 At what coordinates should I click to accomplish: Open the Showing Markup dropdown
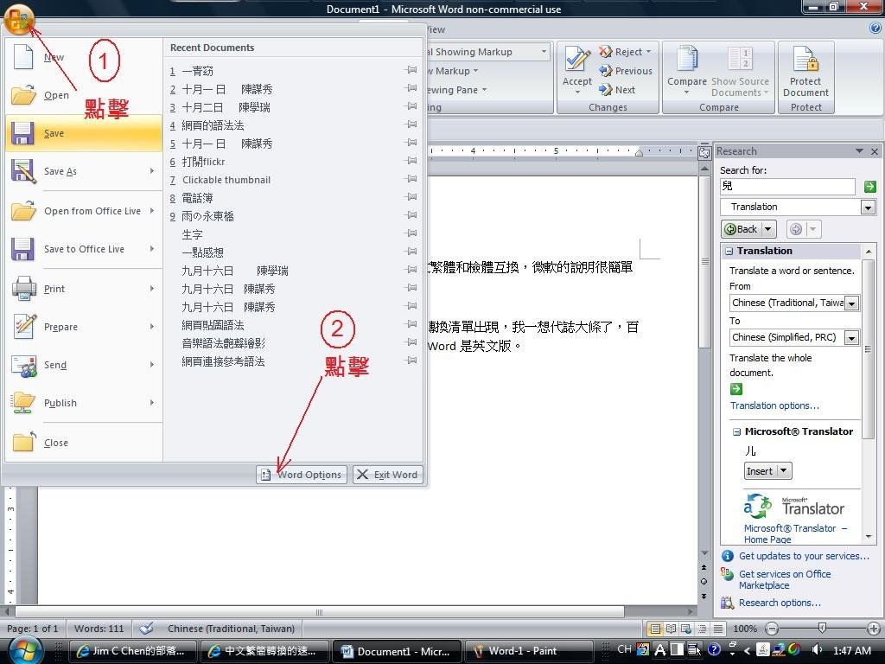[x=544, y=52]
